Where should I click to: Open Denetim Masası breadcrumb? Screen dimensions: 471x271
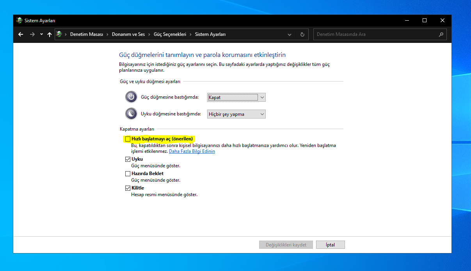[86, 34]
